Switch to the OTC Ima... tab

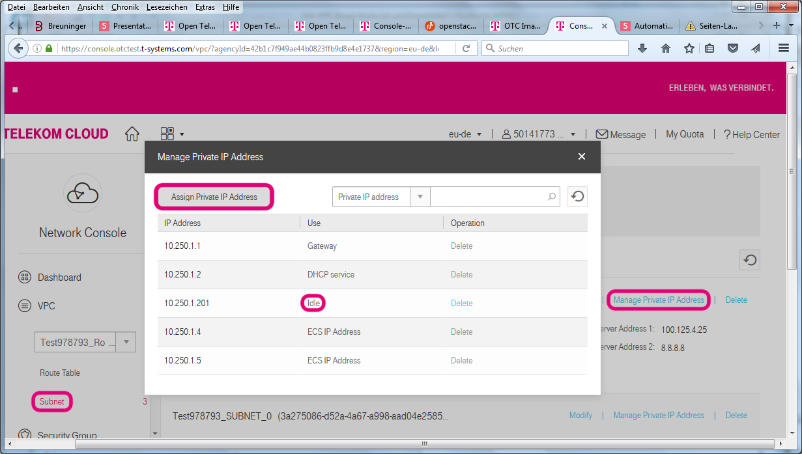tap(517, 26)
